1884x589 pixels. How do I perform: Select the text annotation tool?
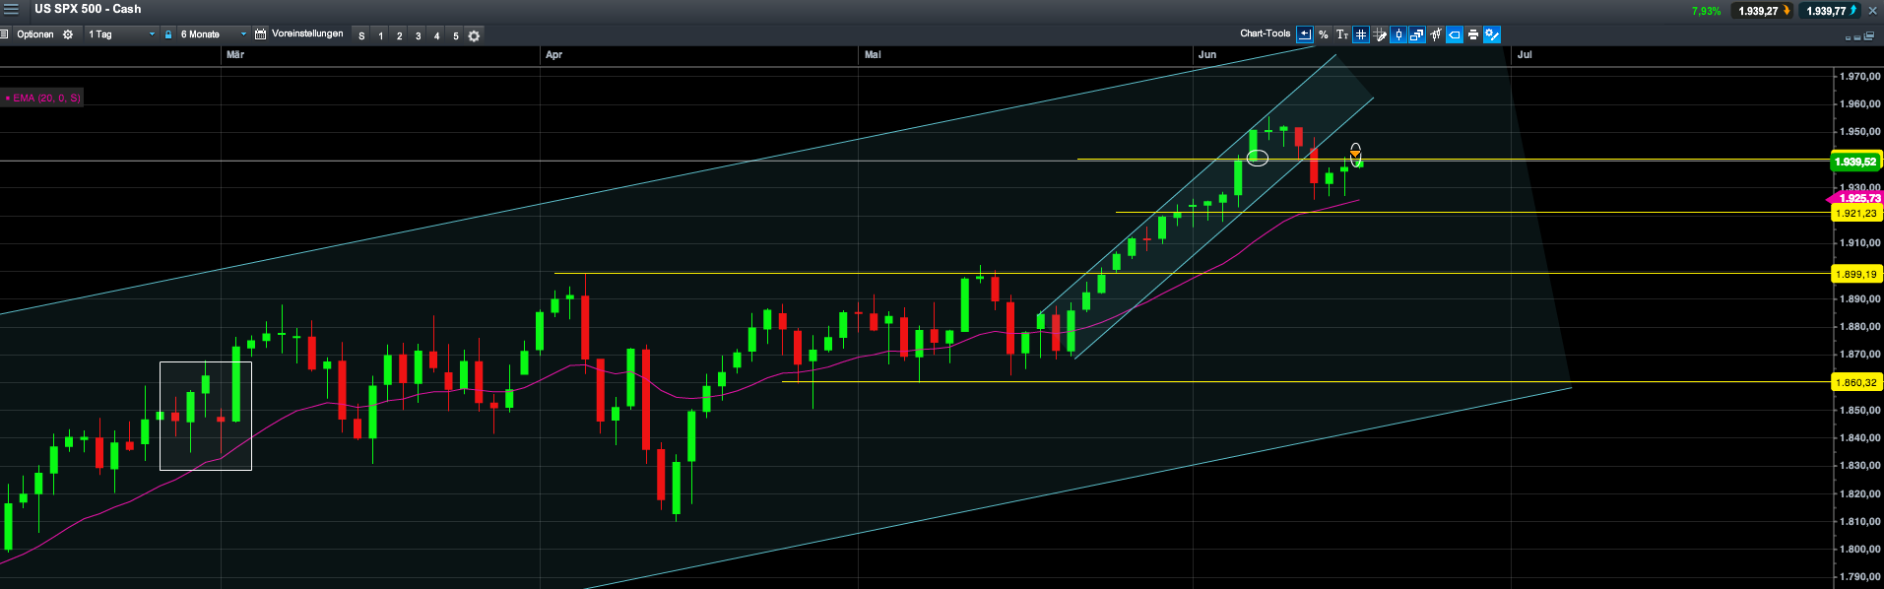tap(1342, 34)
